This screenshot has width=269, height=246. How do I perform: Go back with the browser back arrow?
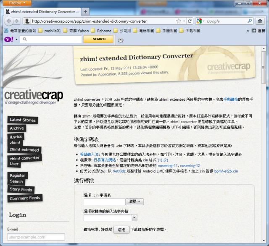(x=9, y=21)
